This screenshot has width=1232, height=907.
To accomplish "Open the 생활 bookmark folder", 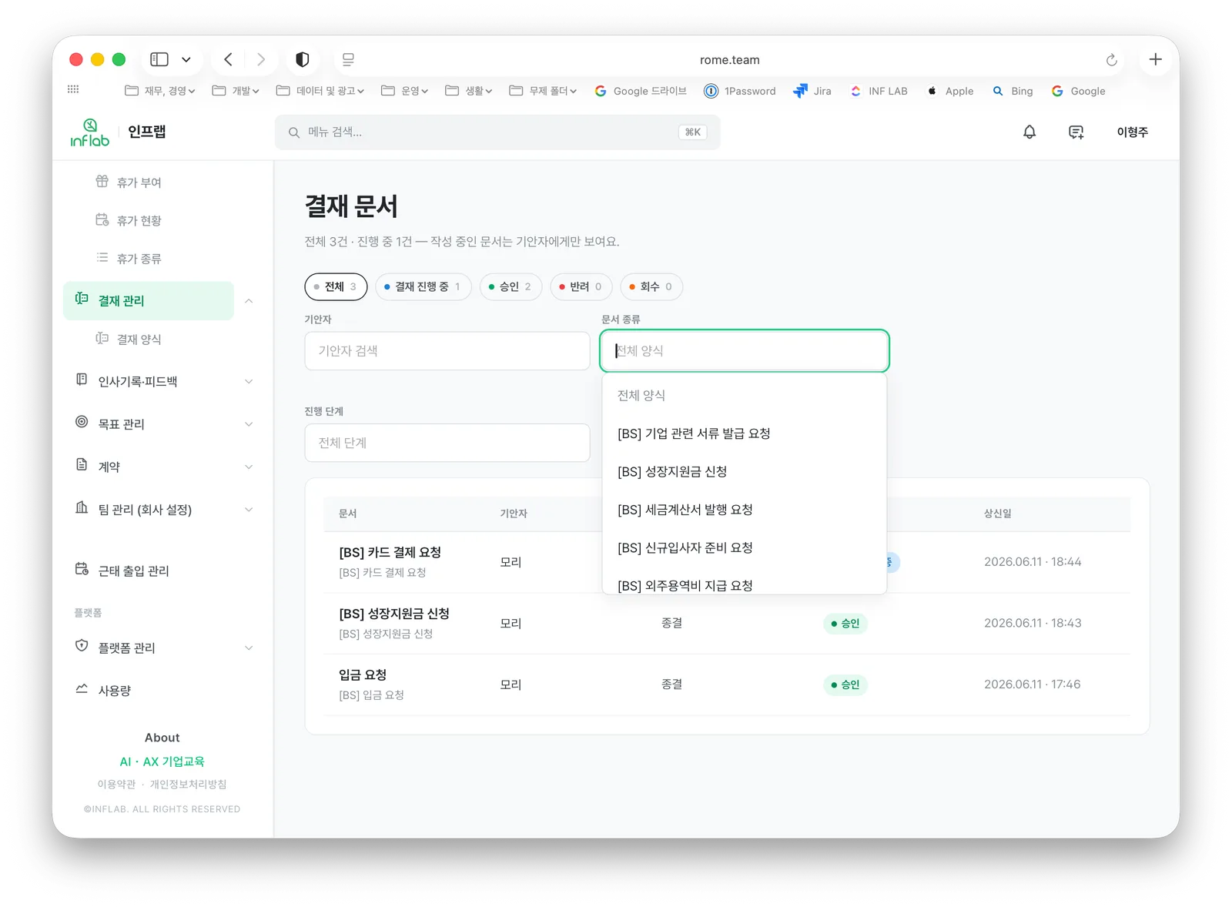I will pyautogui.click(x=468, y=91).
